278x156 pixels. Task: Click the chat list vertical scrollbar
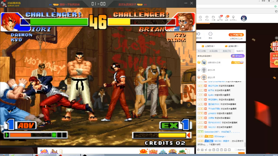[245, 144]
